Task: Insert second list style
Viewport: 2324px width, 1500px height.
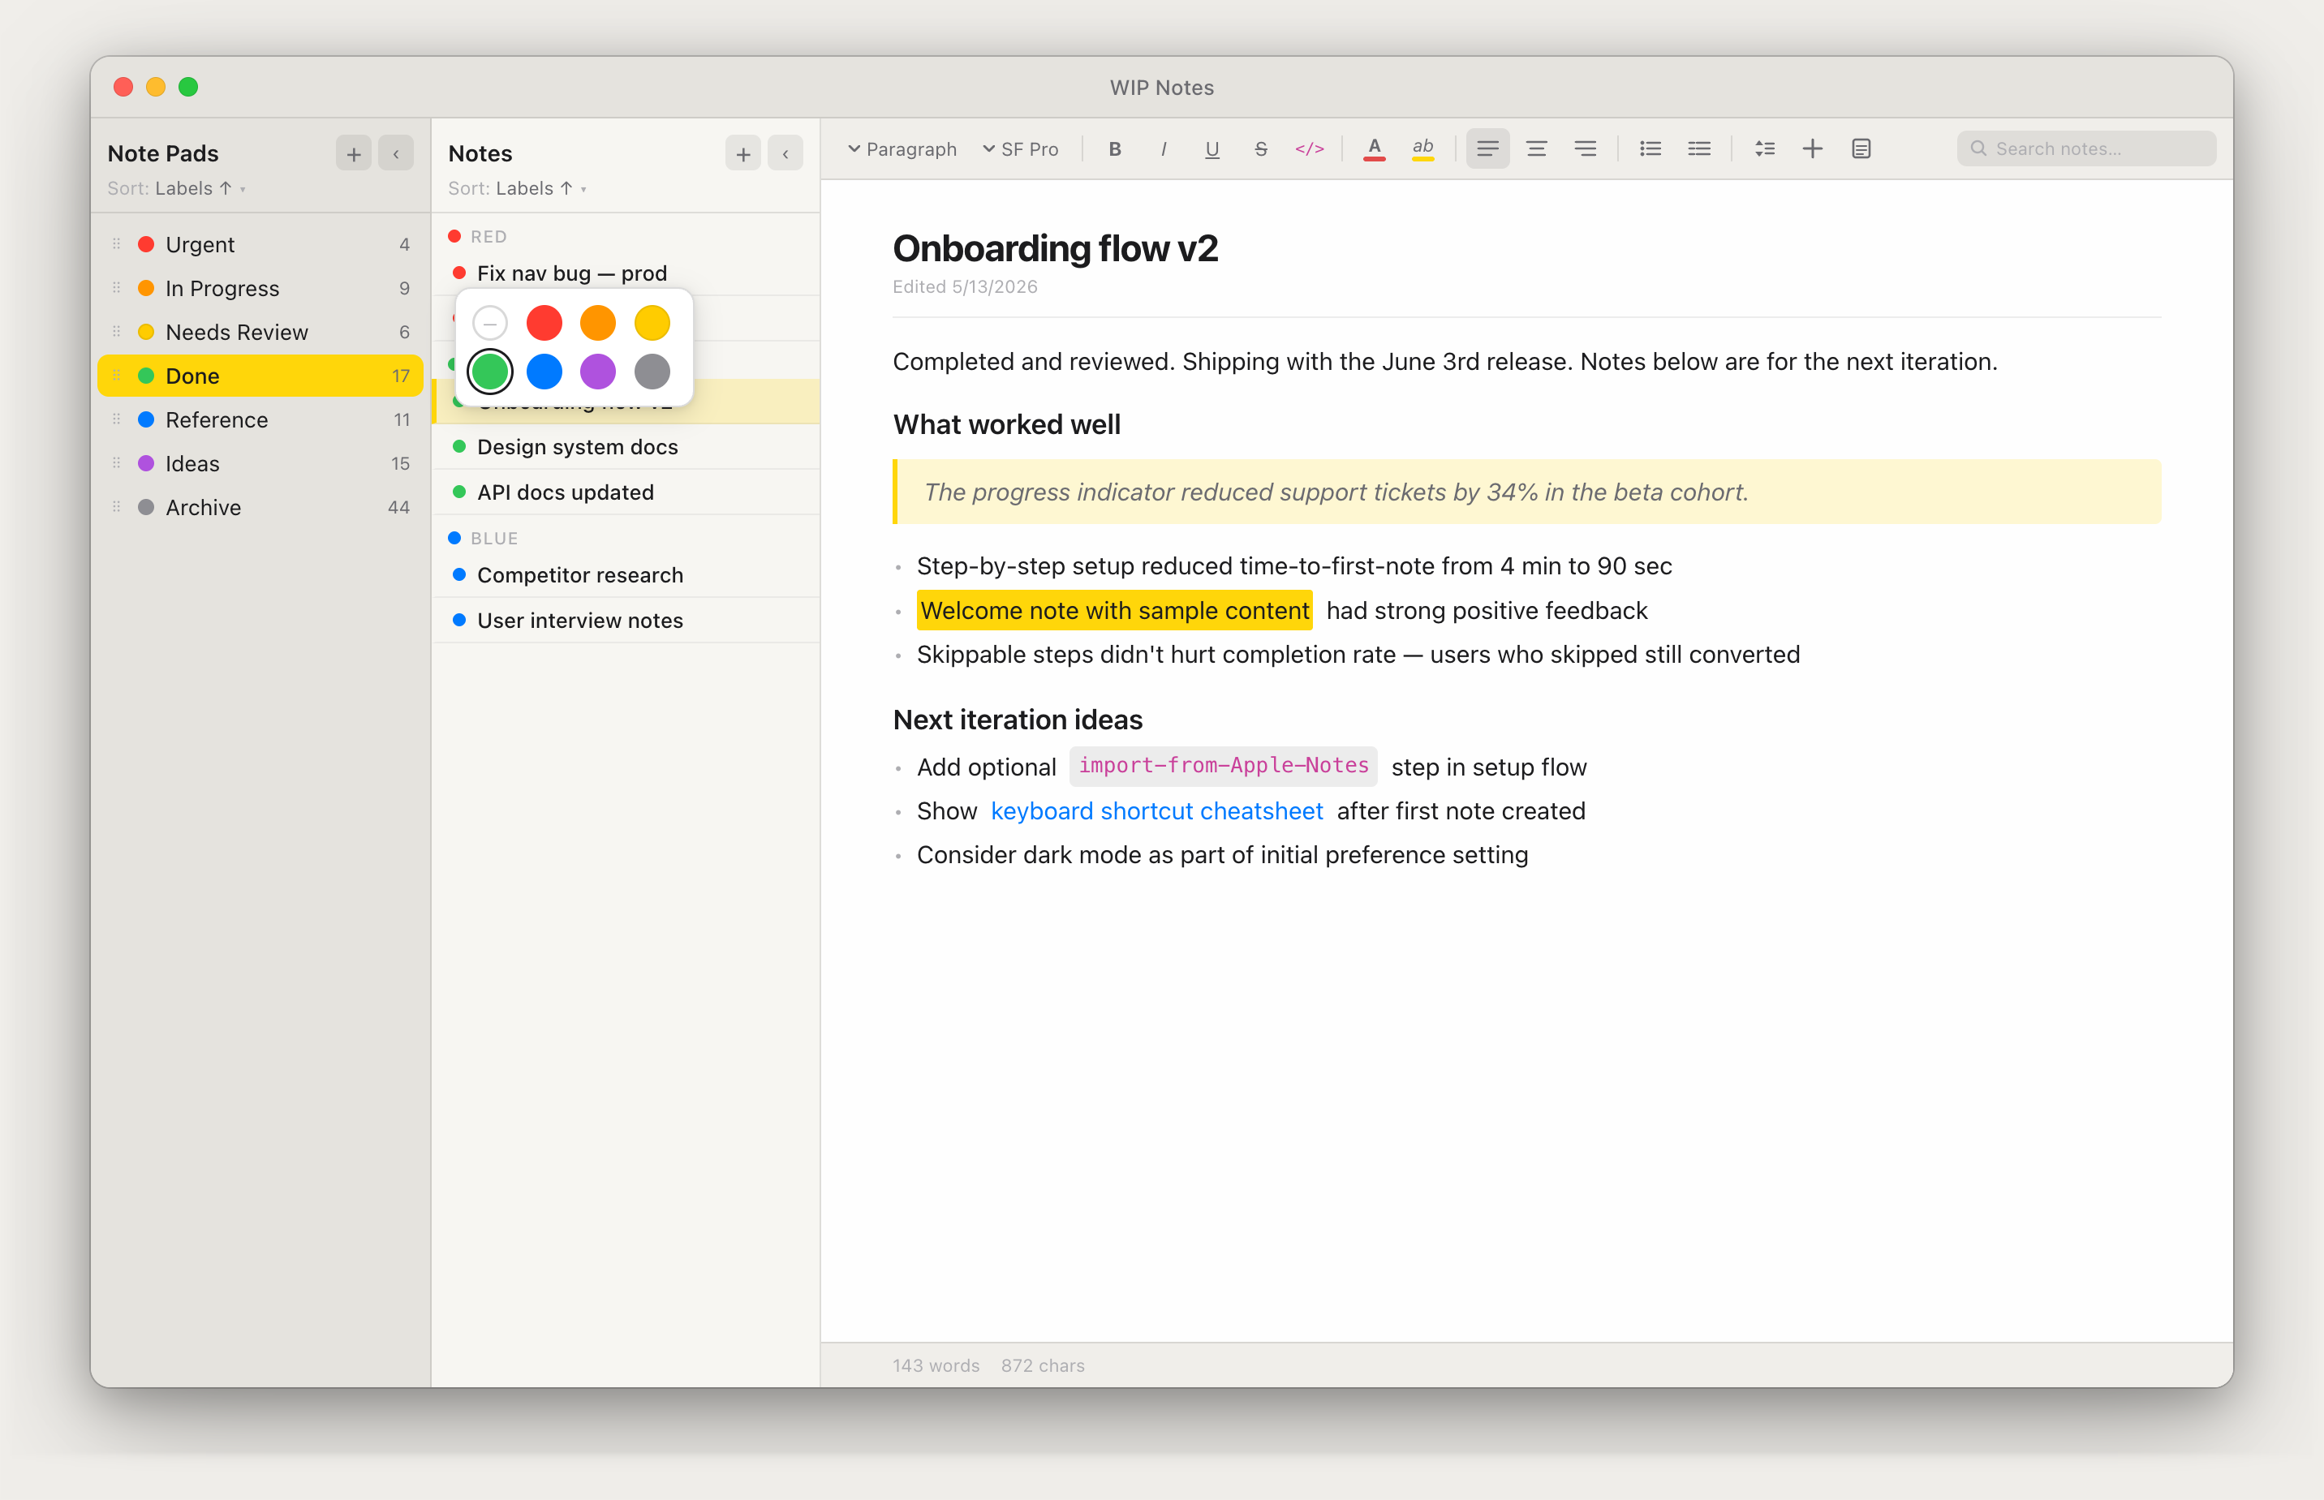Action: (x=1698, y=149)
